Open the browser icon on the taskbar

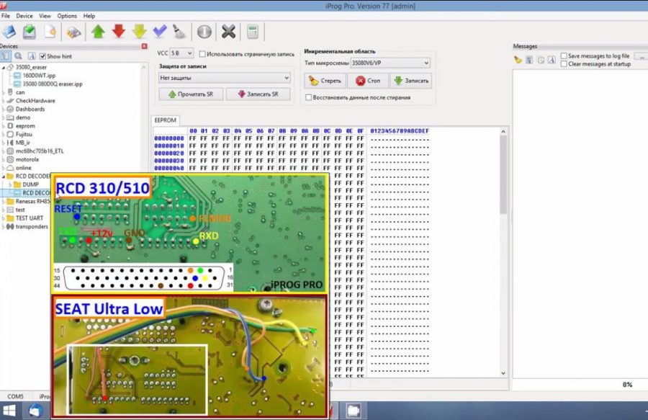click(35, 411)
